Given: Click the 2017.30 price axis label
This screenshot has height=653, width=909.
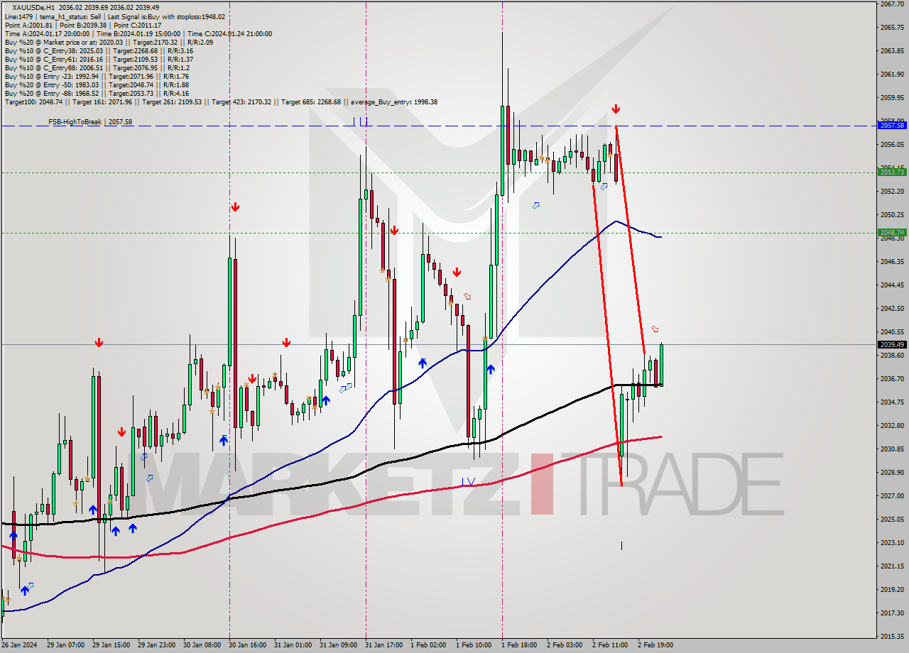Looking at the screenshot, I should pyautogui.click(x=892, y=613).
